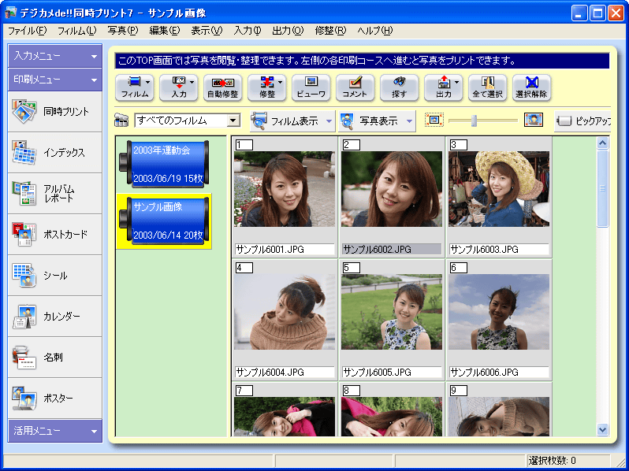Click the コメント toolbar icon
The width and height of the screenshot is (629, 471).
pyautogui.click(x=355, y=87)
